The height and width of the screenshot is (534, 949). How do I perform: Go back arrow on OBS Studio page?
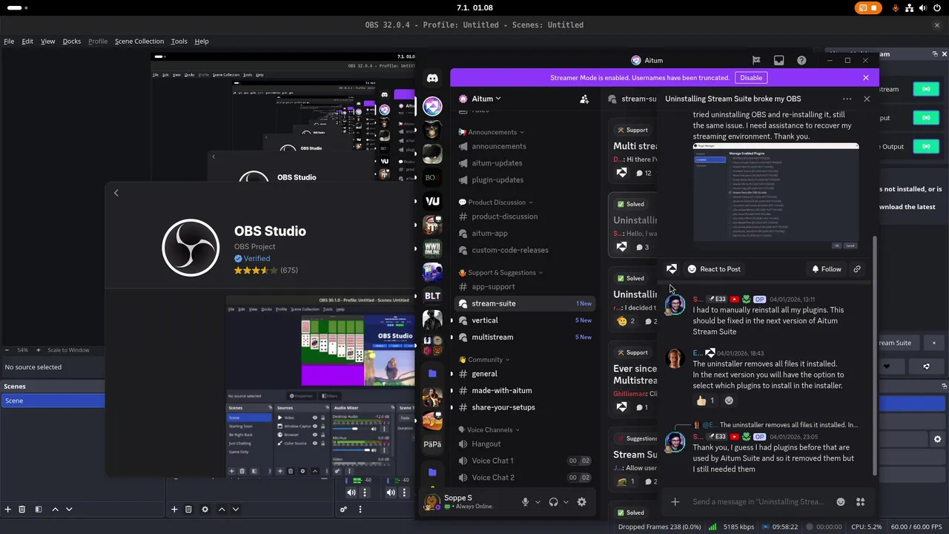(x=116, y=193)
